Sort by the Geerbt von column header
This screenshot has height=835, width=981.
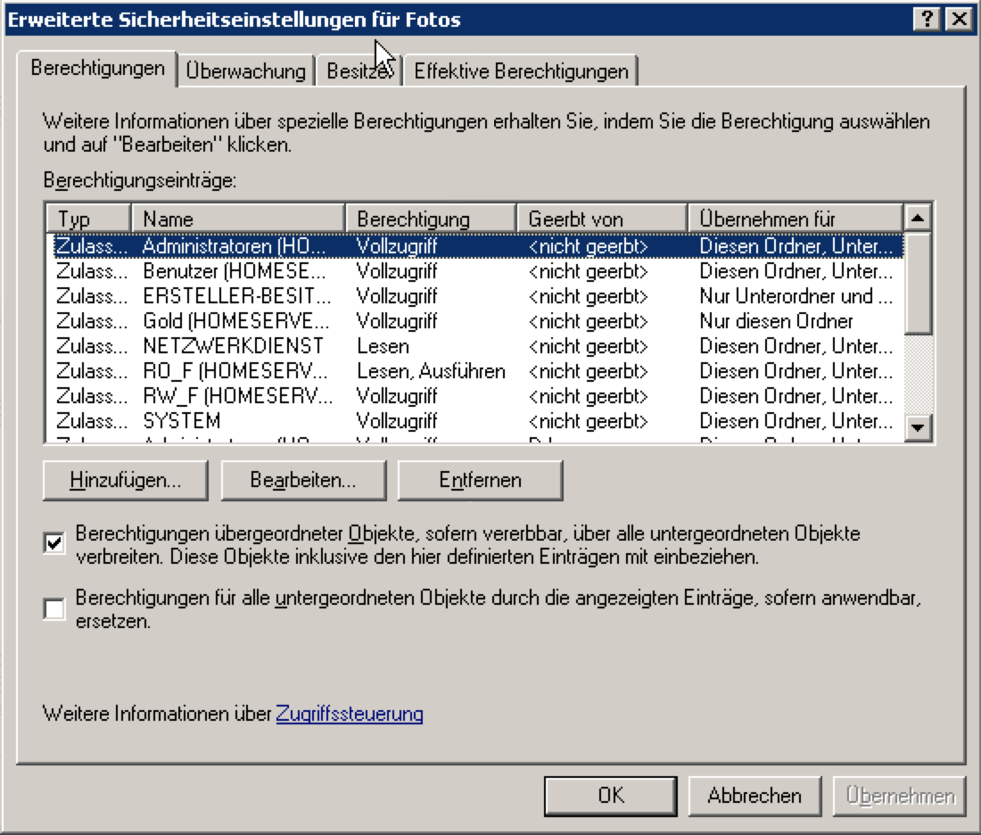click(602, 219)
